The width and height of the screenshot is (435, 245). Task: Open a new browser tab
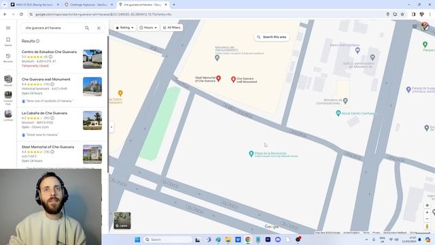pos(174,5)
